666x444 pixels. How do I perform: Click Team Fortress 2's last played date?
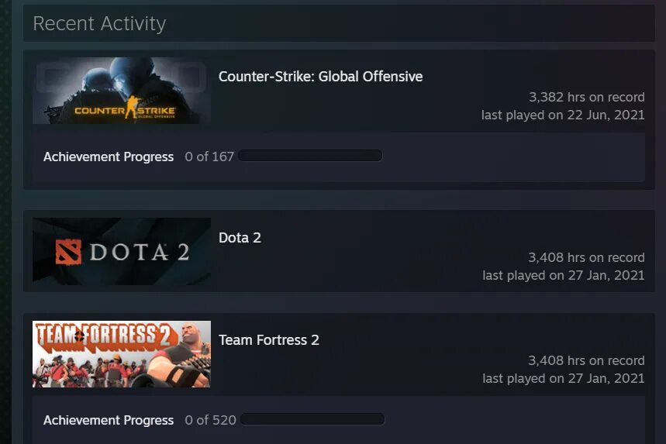click(x=564, y=379)
